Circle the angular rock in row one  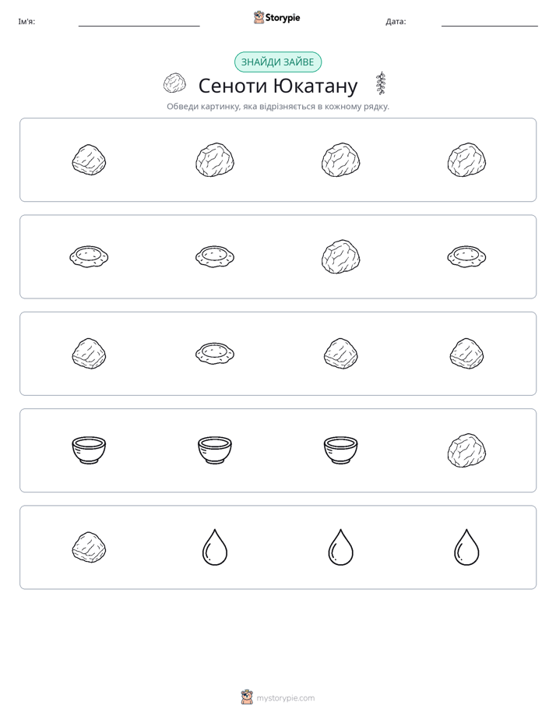click(89, 160)
